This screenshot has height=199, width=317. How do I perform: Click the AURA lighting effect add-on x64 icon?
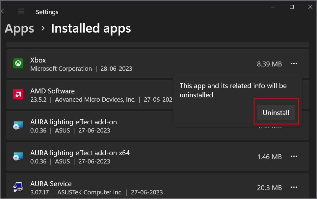18,156
